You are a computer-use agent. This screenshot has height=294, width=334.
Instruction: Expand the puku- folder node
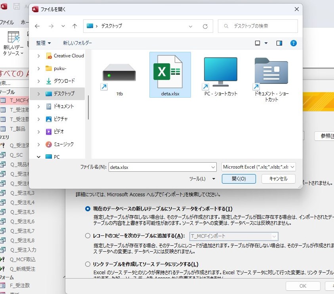coord(38,68)
